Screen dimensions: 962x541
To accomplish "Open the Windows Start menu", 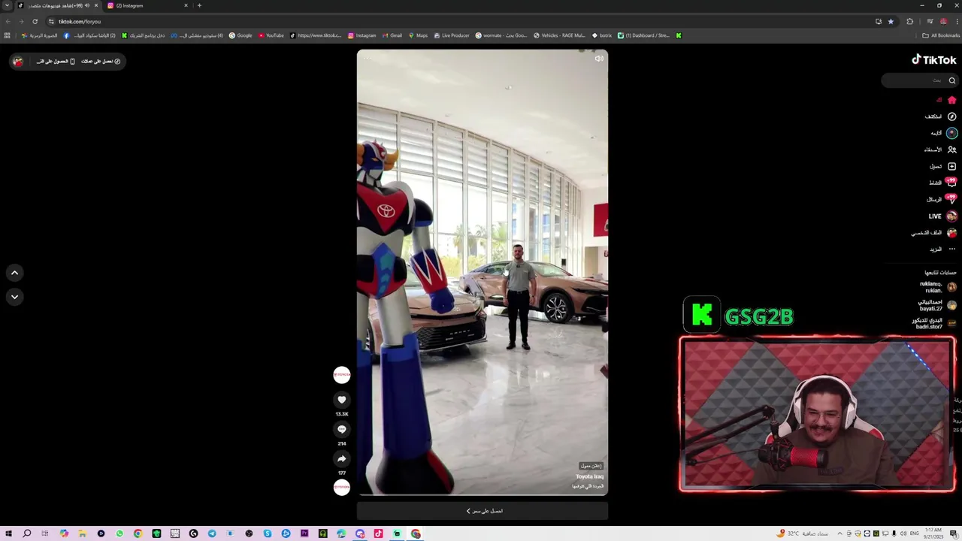I will point(8,533).
